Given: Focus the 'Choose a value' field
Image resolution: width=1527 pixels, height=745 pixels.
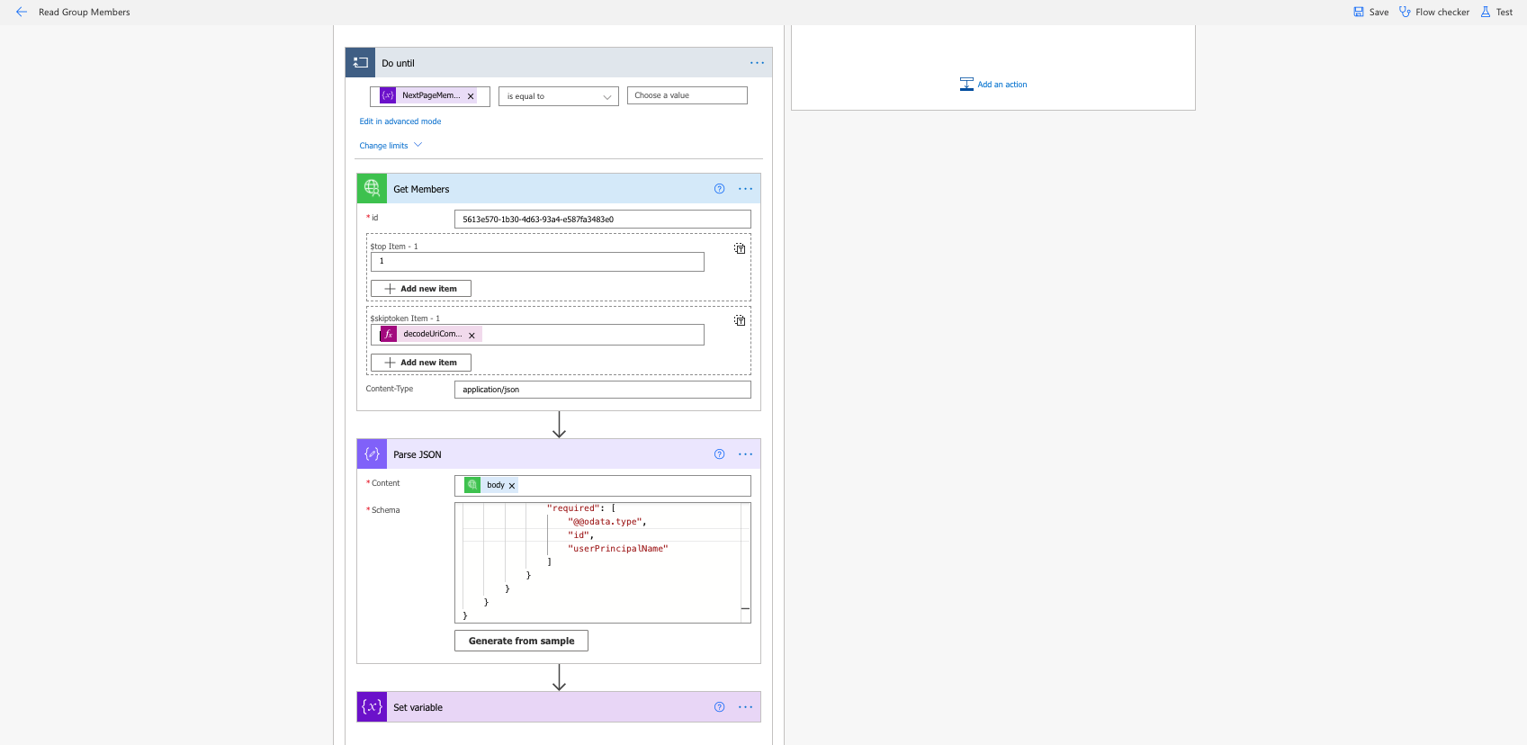Looking at the screenshot, I should pyautogui.click(x=687, y=95).
